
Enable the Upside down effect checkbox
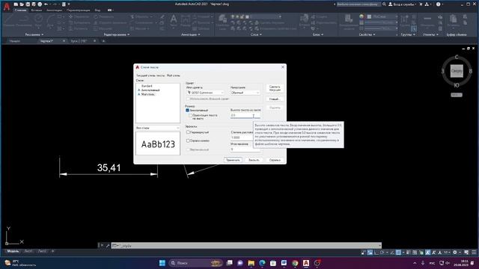point(188,132)
